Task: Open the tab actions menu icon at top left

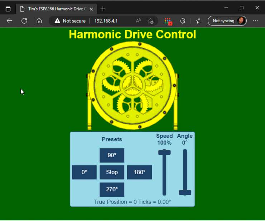Action: 8,9
